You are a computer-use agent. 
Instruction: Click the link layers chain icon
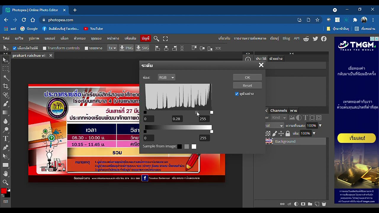(282, 204)
